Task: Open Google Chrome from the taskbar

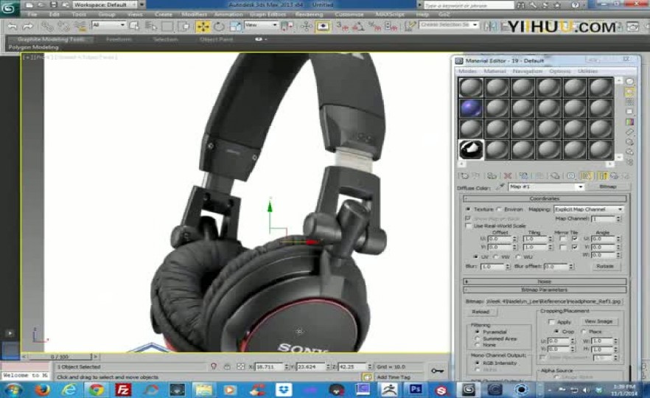Action: [97, 390]
